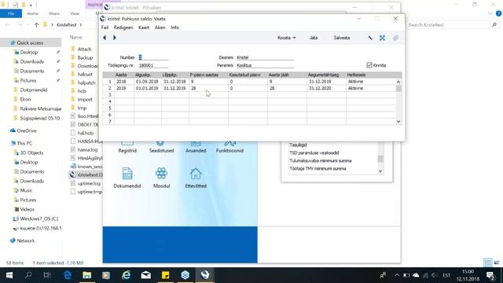This screenshot has height=283, width=503.
Task: Open the Kaart menu
Action: pyautogui.click(x=144, y=28)
